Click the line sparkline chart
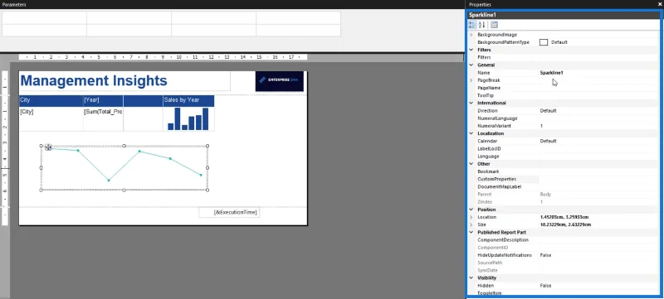This screenshot has height=299, width=664. coord(124,167)
